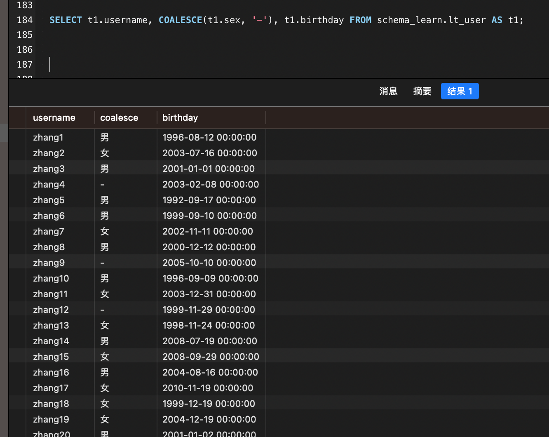The width and height of the screenshot is (549, 437).
Task: Click birthday 2001-01-01 00:00:00
Action: [x=209, y=169]
